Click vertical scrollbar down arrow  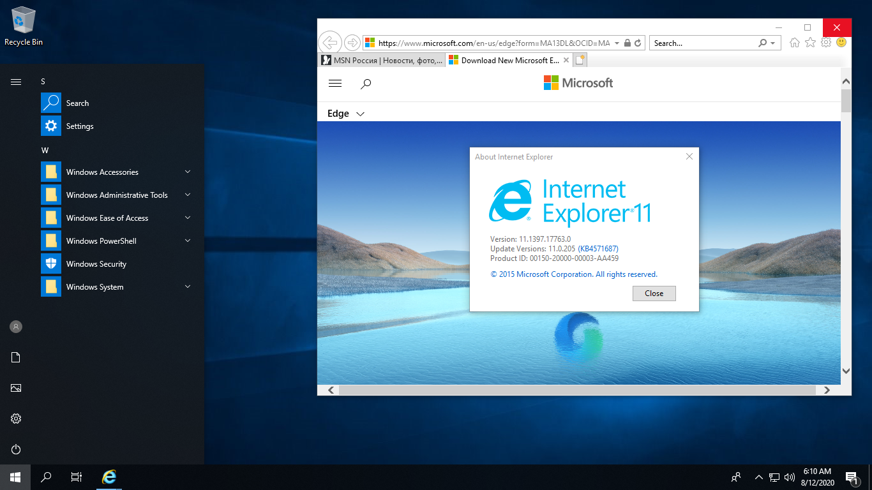(846, 371)
